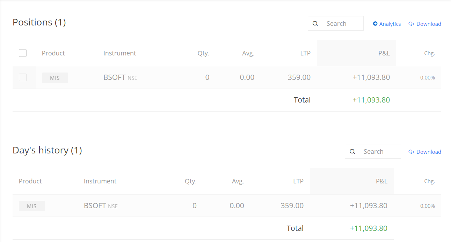
Task: Sort Day's history by LTP column
Action: 298,181
